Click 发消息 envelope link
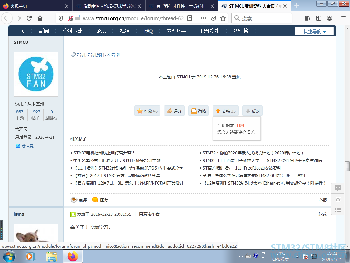350x263 pixels. tap(25, 146)
